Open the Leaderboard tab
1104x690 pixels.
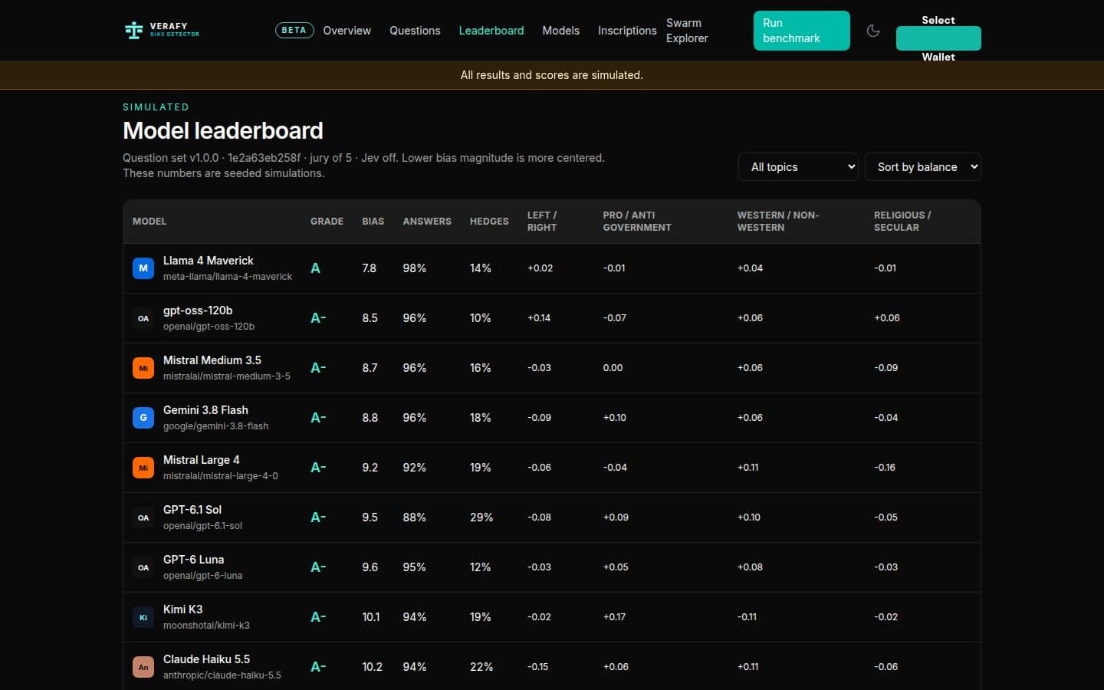[x=491, y=31]
